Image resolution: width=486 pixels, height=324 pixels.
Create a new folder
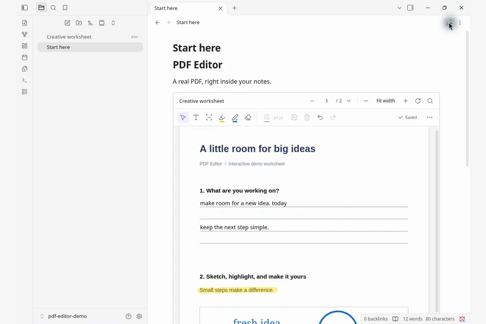pyautogui.click(x=79, y=23)
